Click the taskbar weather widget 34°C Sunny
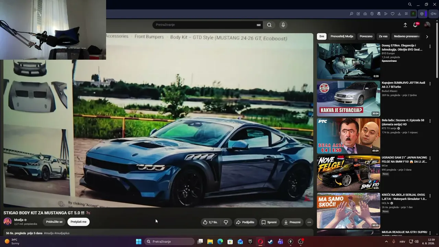This screenshot has height=247, width=439. point(12,242)
